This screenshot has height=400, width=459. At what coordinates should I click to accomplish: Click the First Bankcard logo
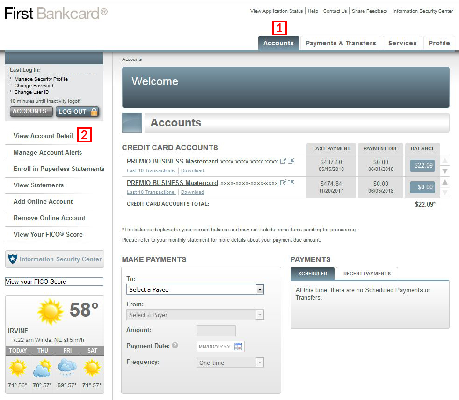[56, 14]
